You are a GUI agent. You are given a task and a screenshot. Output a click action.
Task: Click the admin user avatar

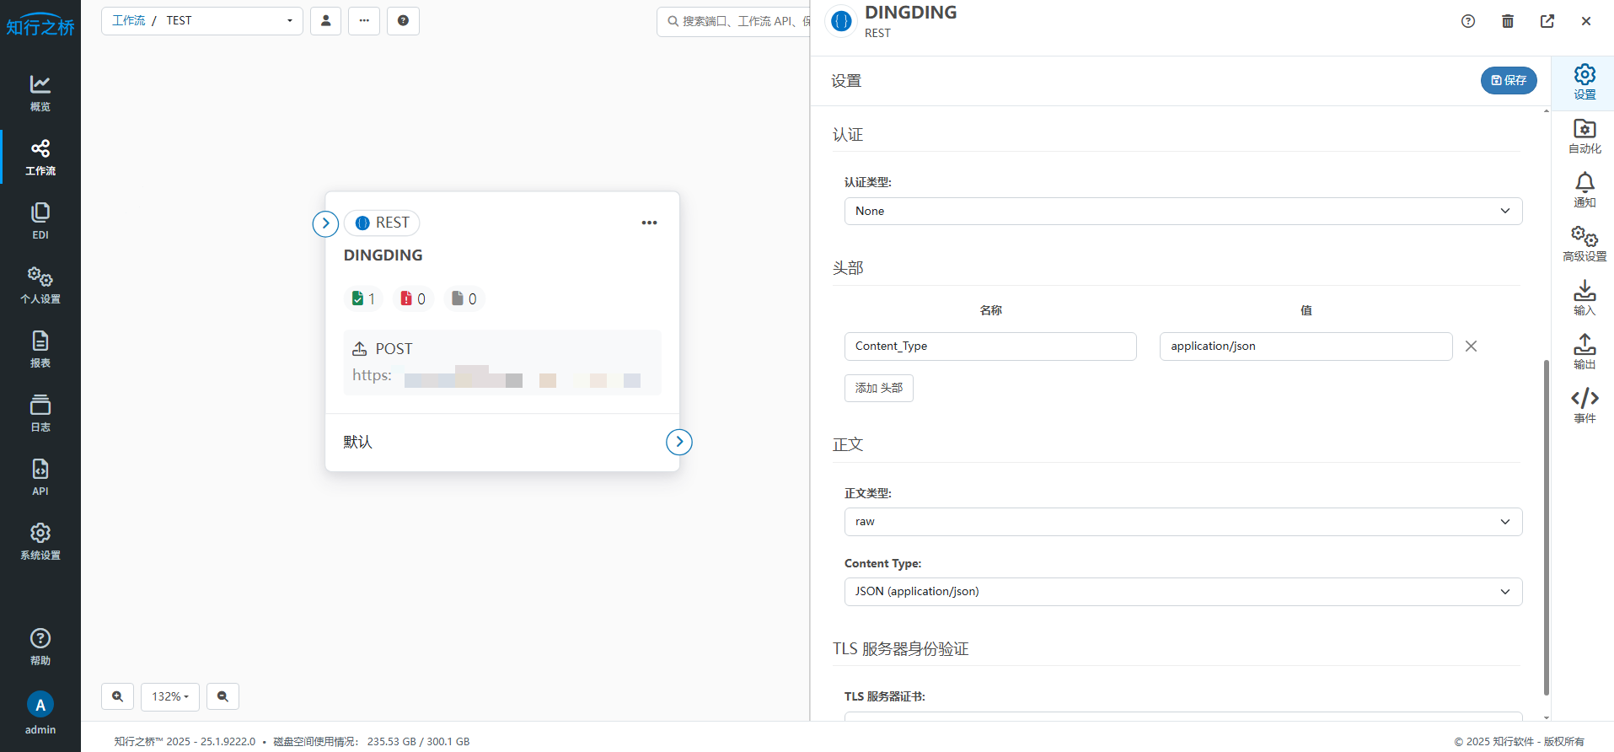40,705
